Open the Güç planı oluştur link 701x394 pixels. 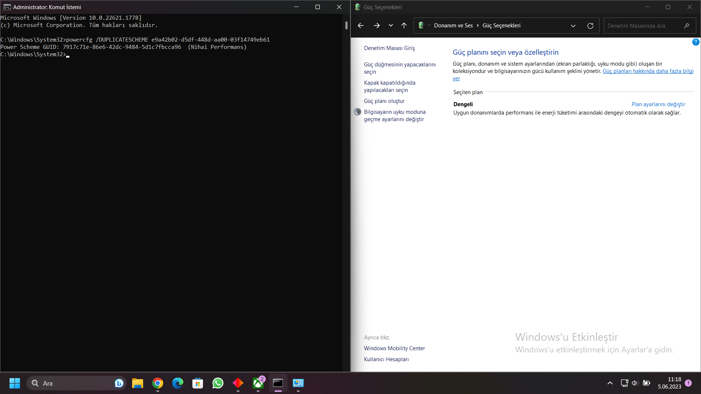point(384,101)
